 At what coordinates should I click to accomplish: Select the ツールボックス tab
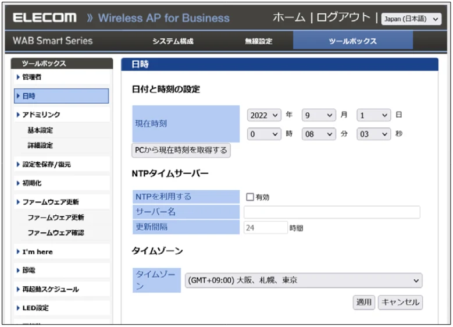(353, 41)
